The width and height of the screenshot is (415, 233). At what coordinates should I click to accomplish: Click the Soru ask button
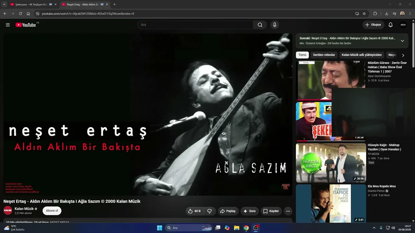tap(250, 211)
